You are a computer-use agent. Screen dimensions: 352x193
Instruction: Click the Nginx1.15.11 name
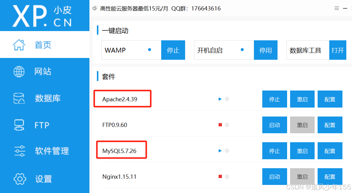119,177
